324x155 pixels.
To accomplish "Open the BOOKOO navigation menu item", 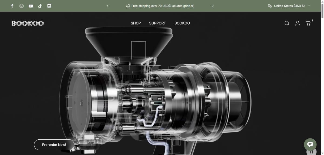I will click(182, 23).
